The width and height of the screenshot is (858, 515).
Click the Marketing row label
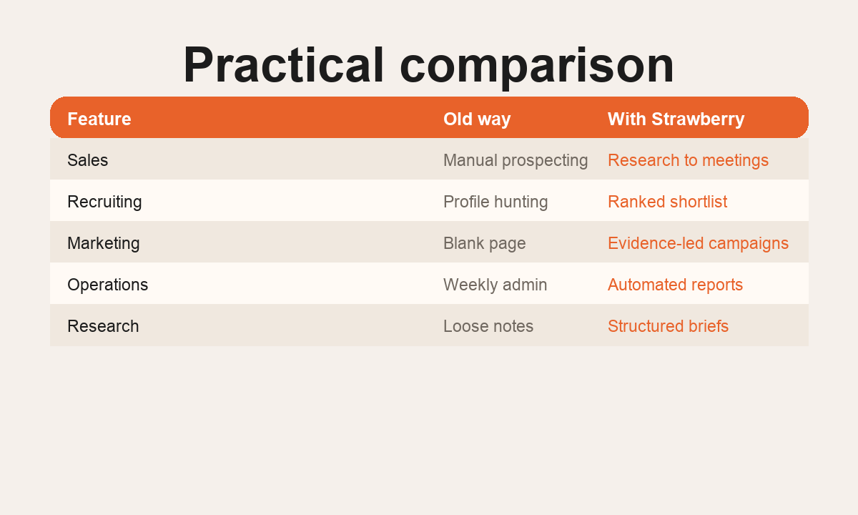(x=104, y=243)
